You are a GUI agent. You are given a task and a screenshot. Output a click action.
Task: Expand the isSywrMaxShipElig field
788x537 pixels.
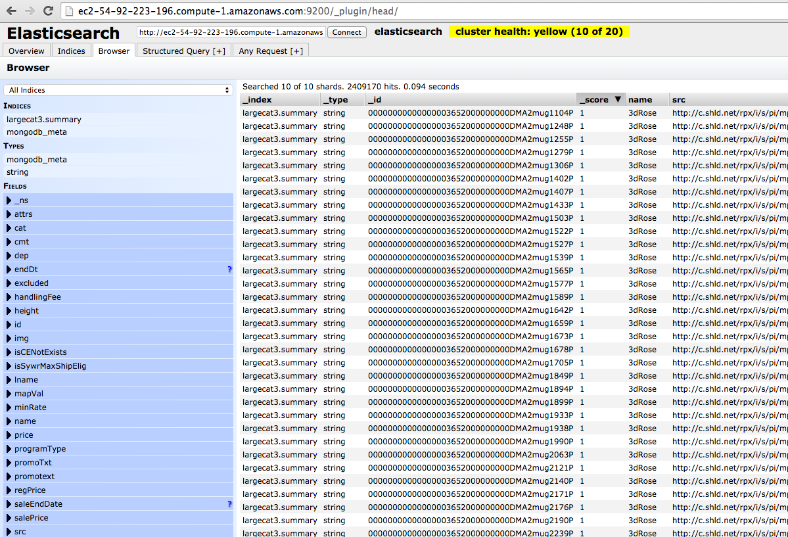point(9,366)
